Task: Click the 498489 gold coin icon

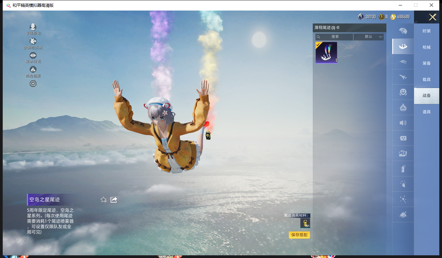Action: coord(393,17)
